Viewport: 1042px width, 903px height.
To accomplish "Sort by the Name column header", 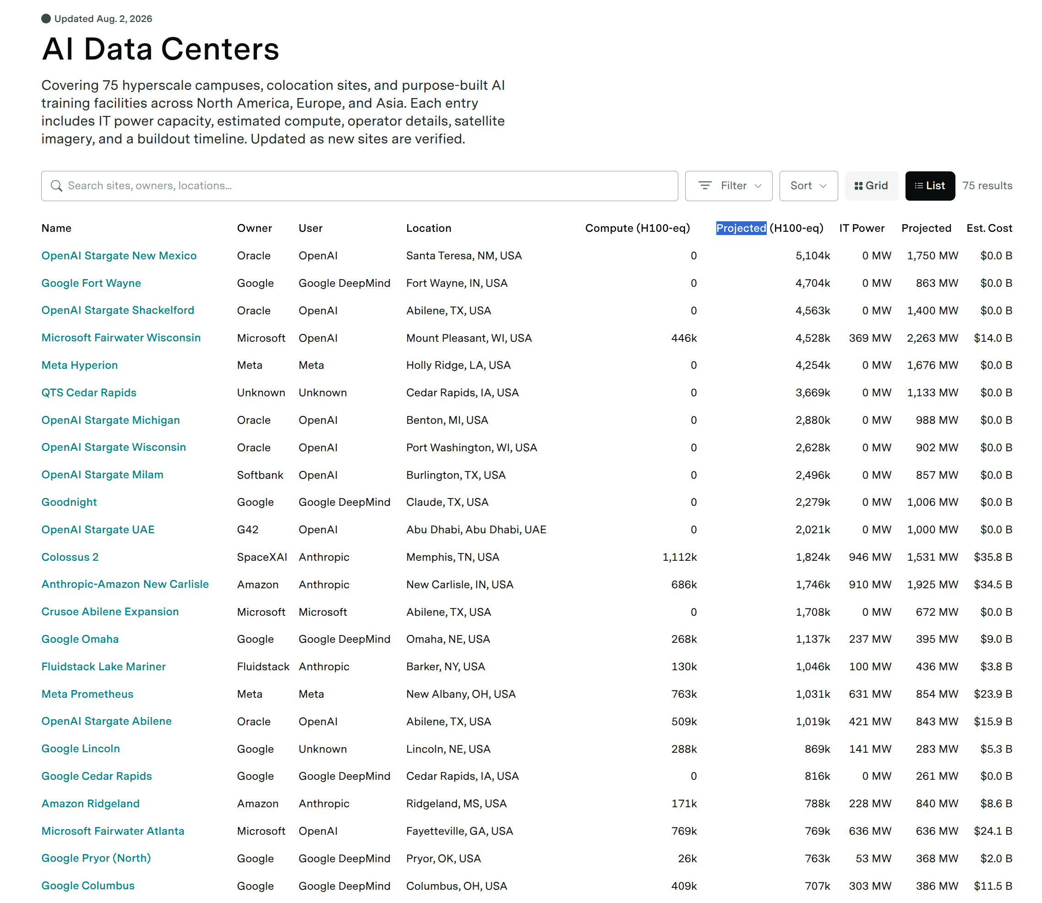I will 56,228.
